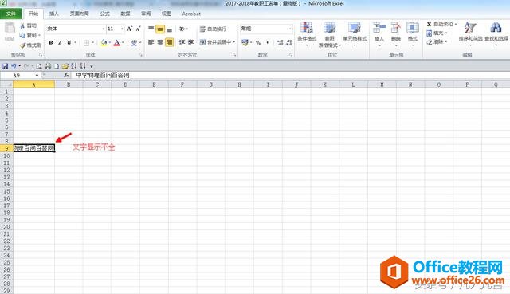Open the Cell Styles (单元格样式) menu

pos(355,33)
